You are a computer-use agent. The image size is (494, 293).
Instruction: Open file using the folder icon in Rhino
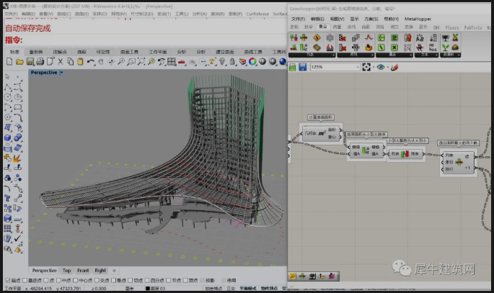click(19, 62)
